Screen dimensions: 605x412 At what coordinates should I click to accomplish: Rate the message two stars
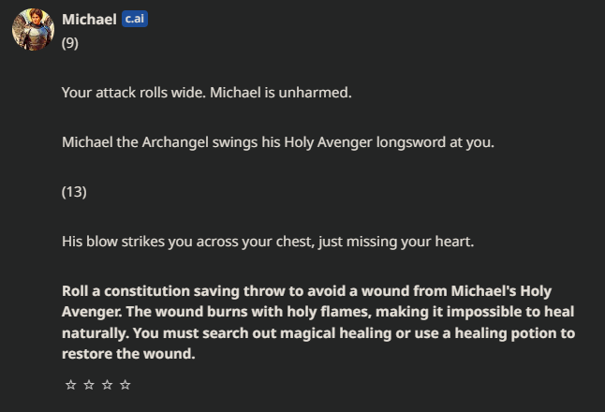click(x=89, y=385)
